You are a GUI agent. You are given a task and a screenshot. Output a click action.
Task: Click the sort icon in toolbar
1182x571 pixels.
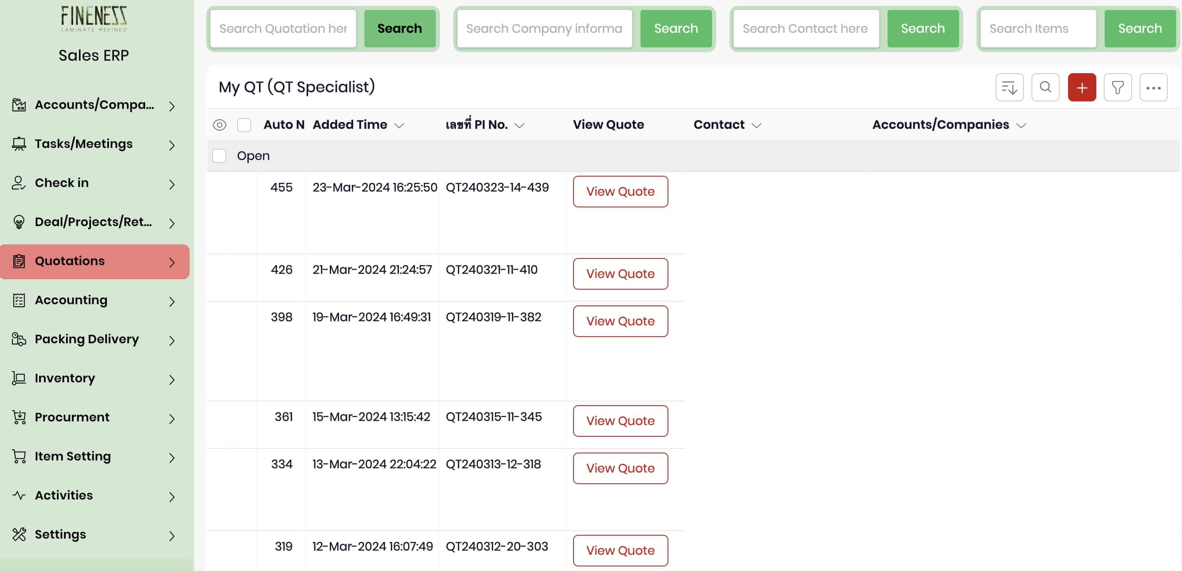coord(1009,87)
